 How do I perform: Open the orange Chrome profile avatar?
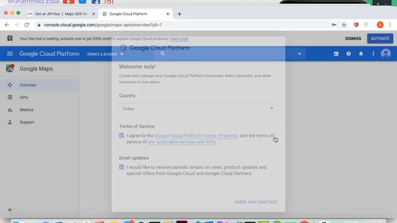pyautogui.click(x=380, y=25)
